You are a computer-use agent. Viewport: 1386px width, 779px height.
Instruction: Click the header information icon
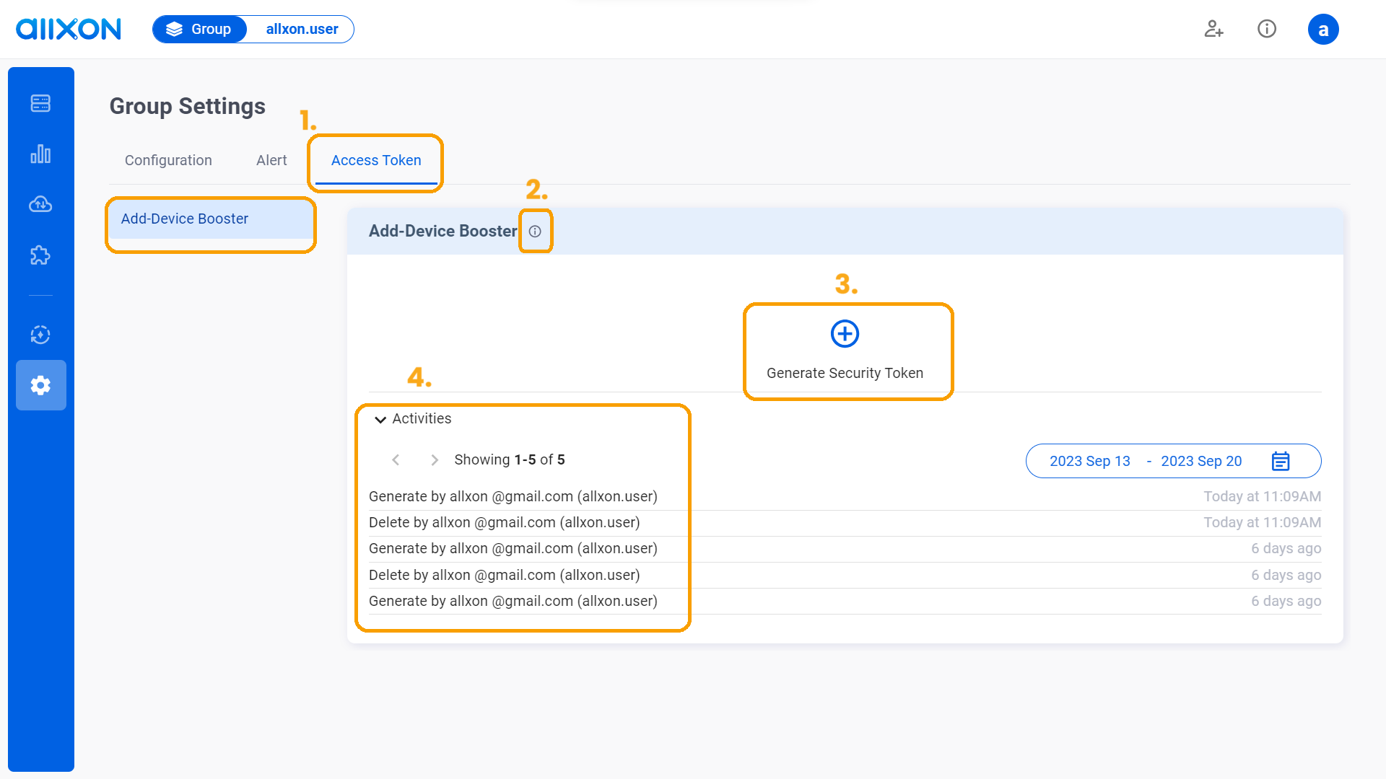pos(1267,29)
